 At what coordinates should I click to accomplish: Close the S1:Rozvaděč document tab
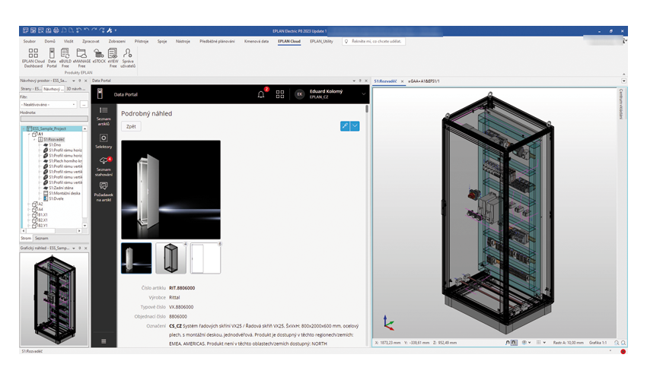click(x=403, y=81)
